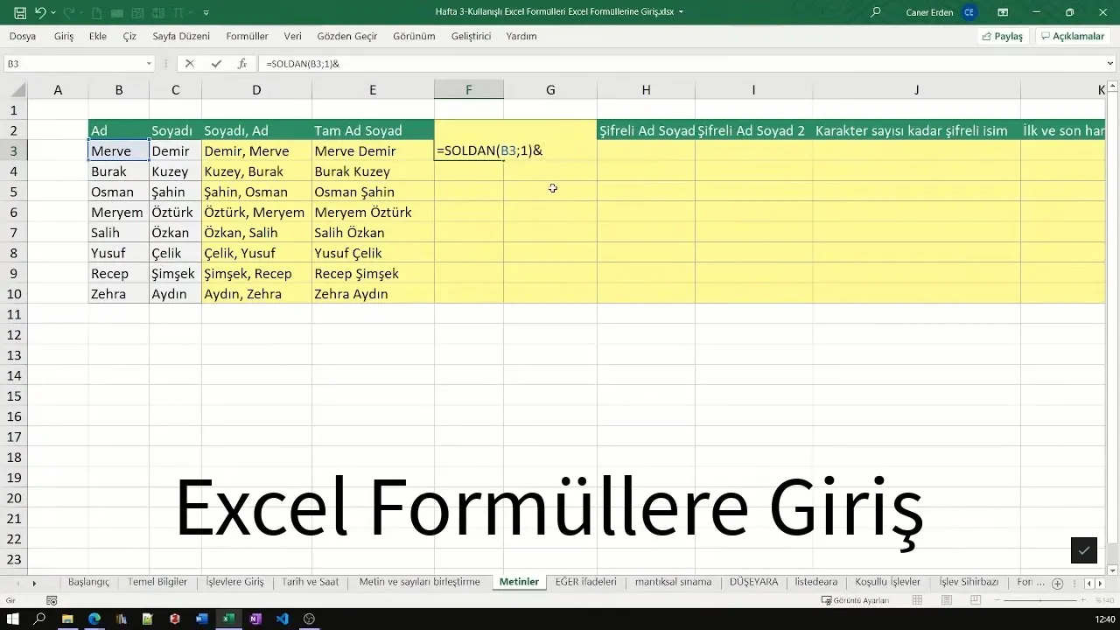Image resolution: width=1120 pixels, height=630 pixels.
Task: Open Visual Studio Code from the taskbar
Action: click(282, 619)
